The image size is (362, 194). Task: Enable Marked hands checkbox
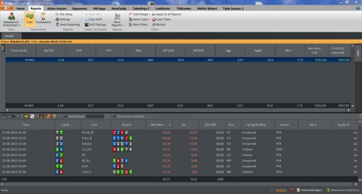[66, 117]
